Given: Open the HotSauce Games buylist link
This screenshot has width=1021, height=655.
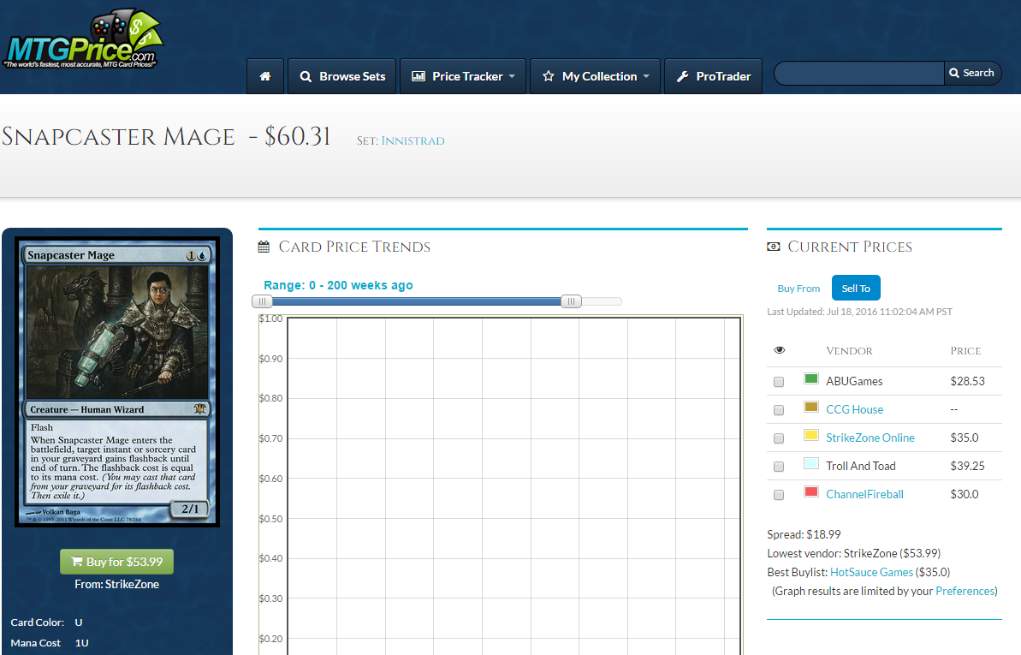Looking at the screenshot, I should pos(871,572).
